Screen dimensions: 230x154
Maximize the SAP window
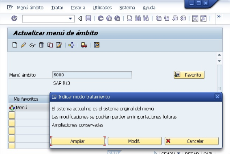coord(198,3)
